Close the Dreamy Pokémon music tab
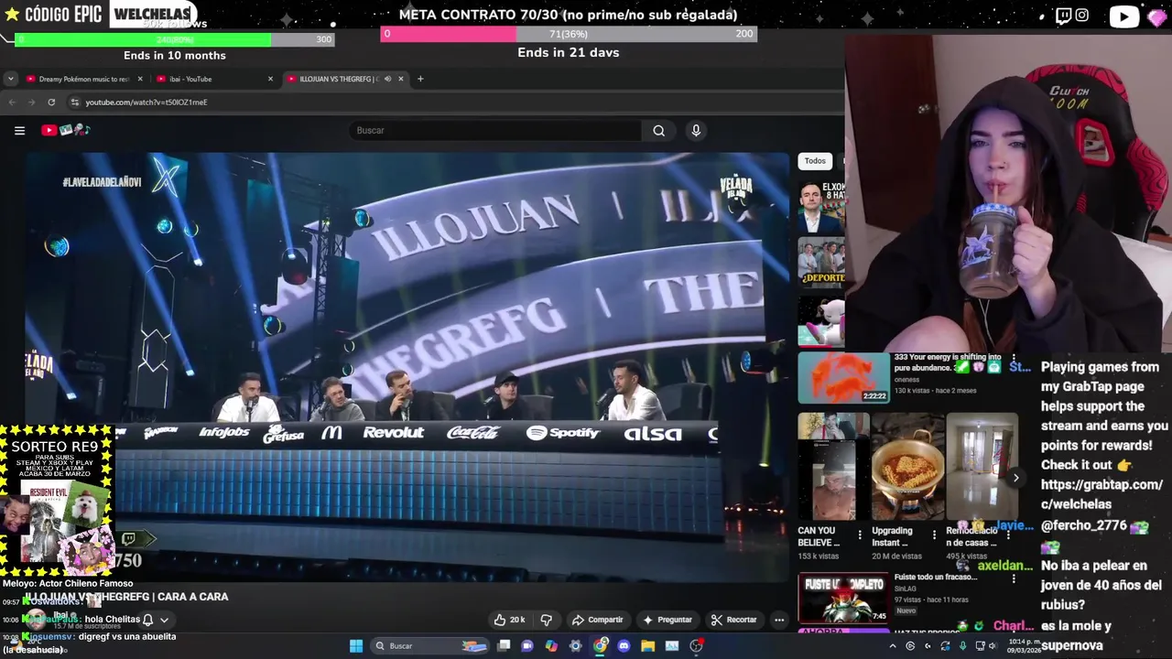Screen dimensions: 1172x659 140,79
